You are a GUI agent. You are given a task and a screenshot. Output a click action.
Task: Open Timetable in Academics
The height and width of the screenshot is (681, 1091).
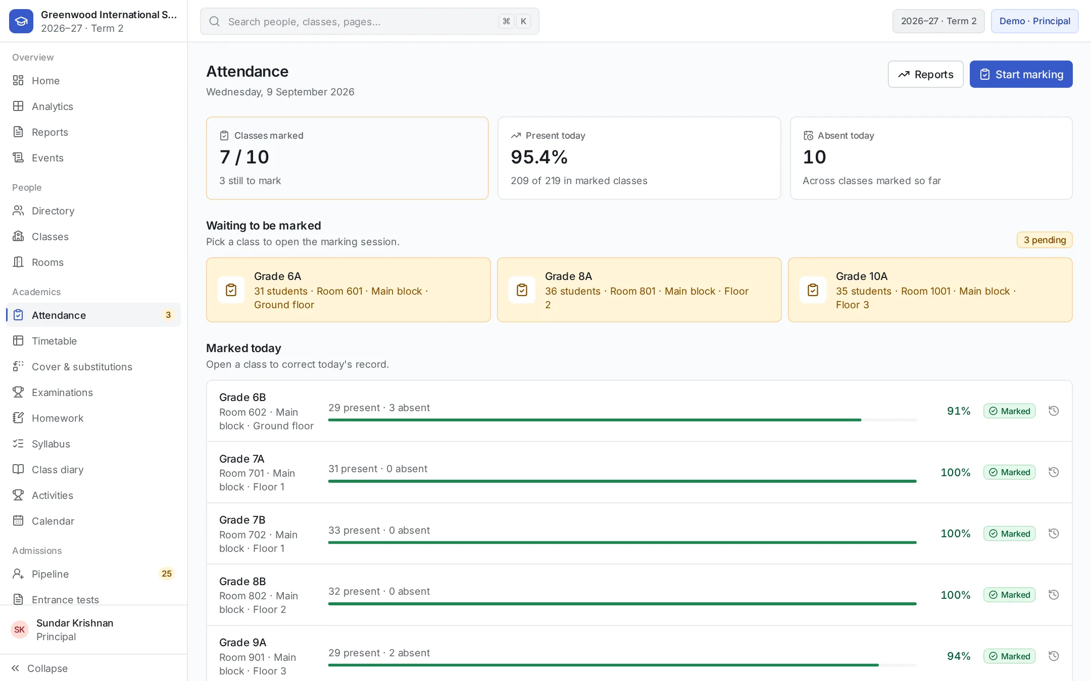(93, 341)
